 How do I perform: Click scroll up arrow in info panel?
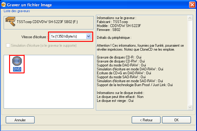click(190, 18)
